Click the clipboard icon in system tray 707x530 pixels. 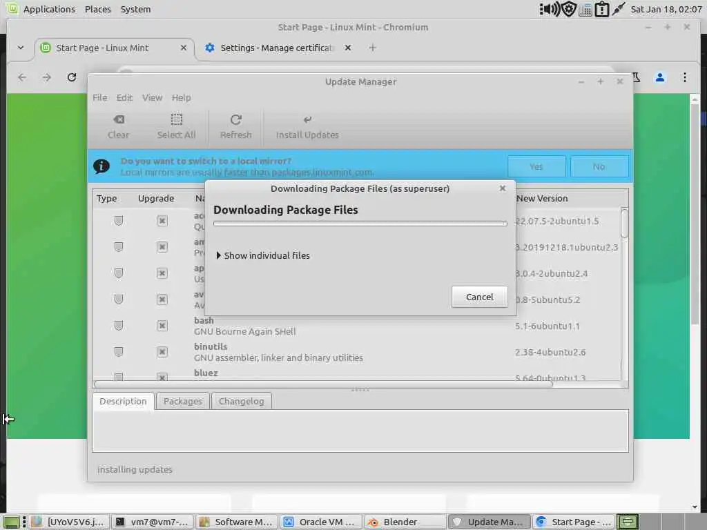click(x=602, y=9)
